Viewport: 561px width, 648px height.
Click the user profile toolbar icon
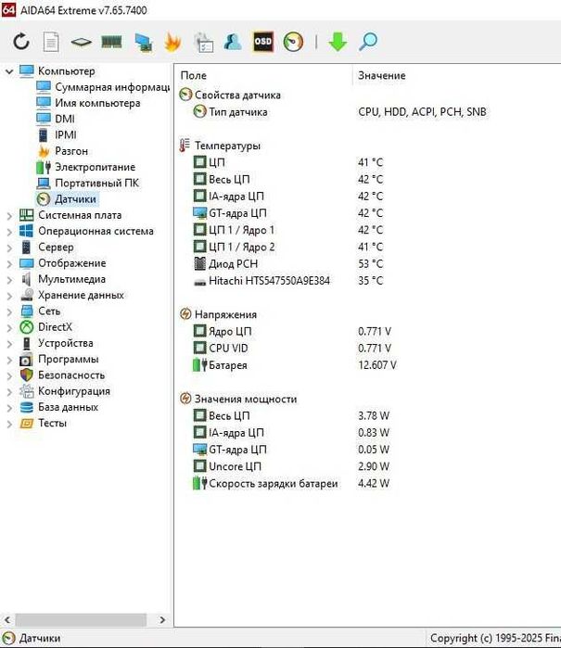coord(233,42)
